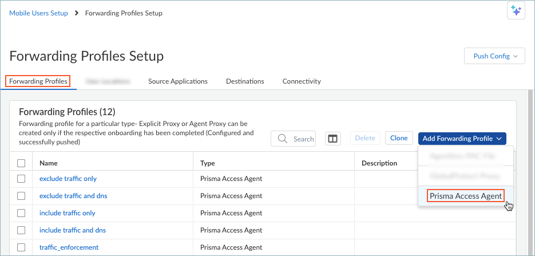535x256 pixels.
Task: Check the traffic_enforcement row checkbox
Action: [x=21, y=247]
